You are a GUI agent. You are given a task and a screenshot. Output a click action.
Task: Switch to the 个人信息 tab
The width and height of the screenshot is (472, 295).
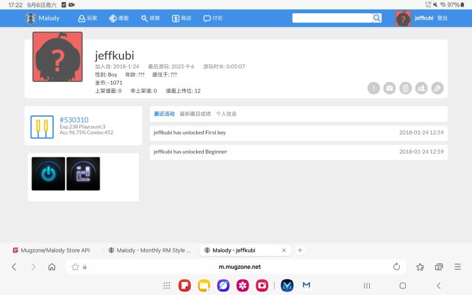226,114
